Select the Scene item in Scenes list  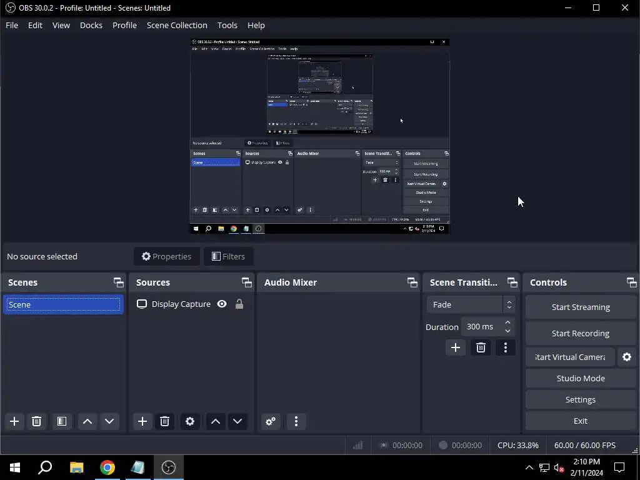[x=63, y=304]
